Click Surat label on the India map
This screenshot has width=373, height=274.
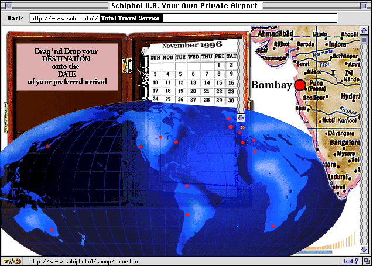point(303,64)
